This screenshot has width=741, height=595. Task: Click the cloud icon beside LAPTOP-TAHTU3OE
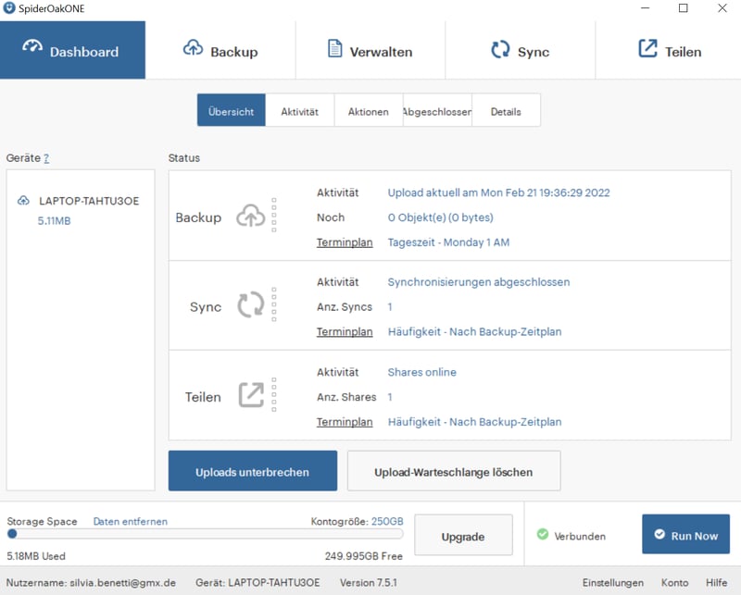click(24, 201)
